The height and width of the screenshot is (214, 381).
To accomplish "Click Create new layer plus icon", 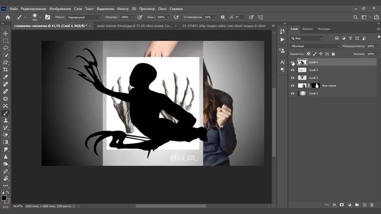I will [x=364, y=205].
